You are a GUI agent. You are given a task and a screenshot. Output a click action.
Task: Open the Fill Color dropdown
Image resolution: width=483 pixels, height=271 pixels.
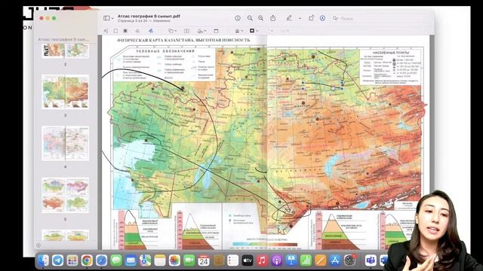270,31
